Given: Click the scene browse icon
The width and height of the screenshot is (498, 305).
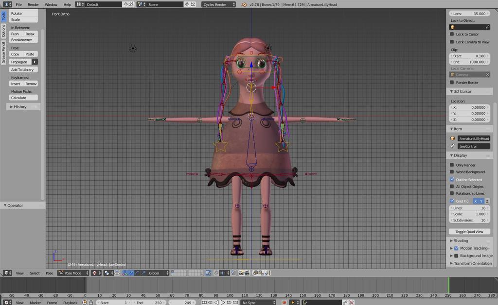Looking at the screenshot, I should tap(142, 4).
